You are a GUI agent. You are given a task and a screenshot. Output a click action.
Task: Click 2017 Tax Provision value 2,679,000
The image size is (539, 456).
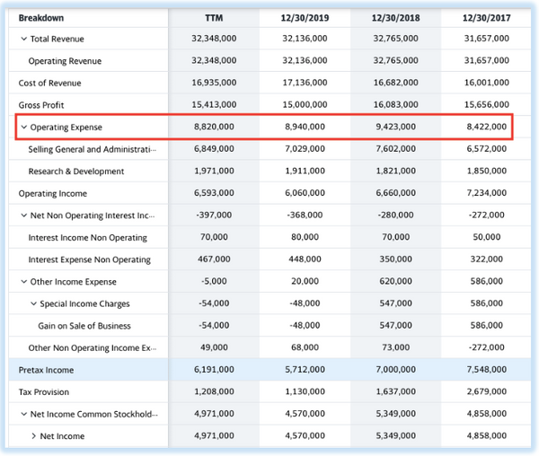[x=486, y=391]
